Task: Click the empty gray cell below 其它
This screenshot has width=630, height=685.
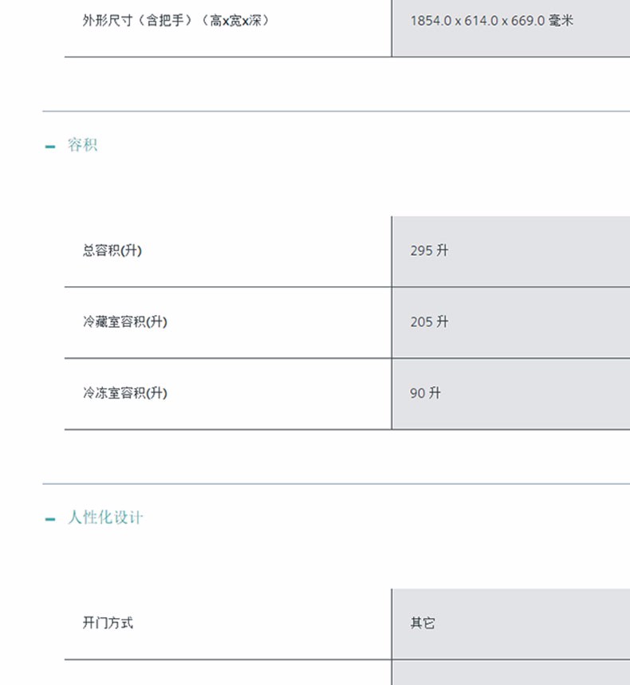Action: click(x=510, y=674)
